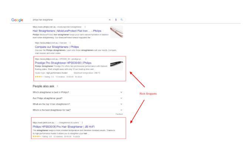Screen dimensions: 246x152
Task: Click the Feedback link below the questions
Action: (x=119, y=114)
